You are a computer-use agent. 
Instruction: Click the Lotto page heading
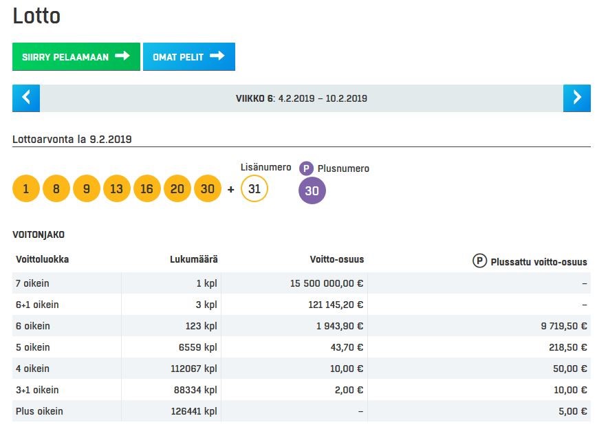(x=36, y=16)
